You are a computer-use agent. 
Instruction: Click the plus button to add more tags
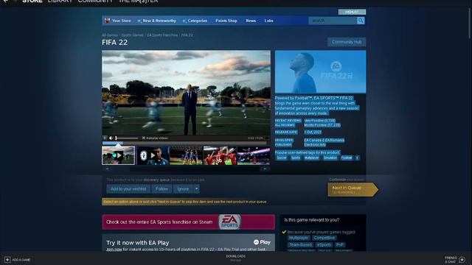(x=357, y=158)
